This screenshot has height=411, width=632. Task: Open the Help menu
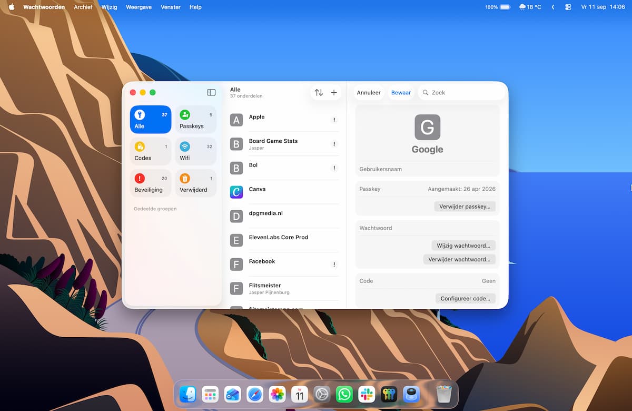click(x=195, y=7)
